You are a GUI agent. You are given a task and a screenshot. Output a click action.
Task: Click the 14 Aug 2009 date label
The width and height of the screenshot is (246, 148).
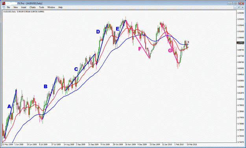69,144
